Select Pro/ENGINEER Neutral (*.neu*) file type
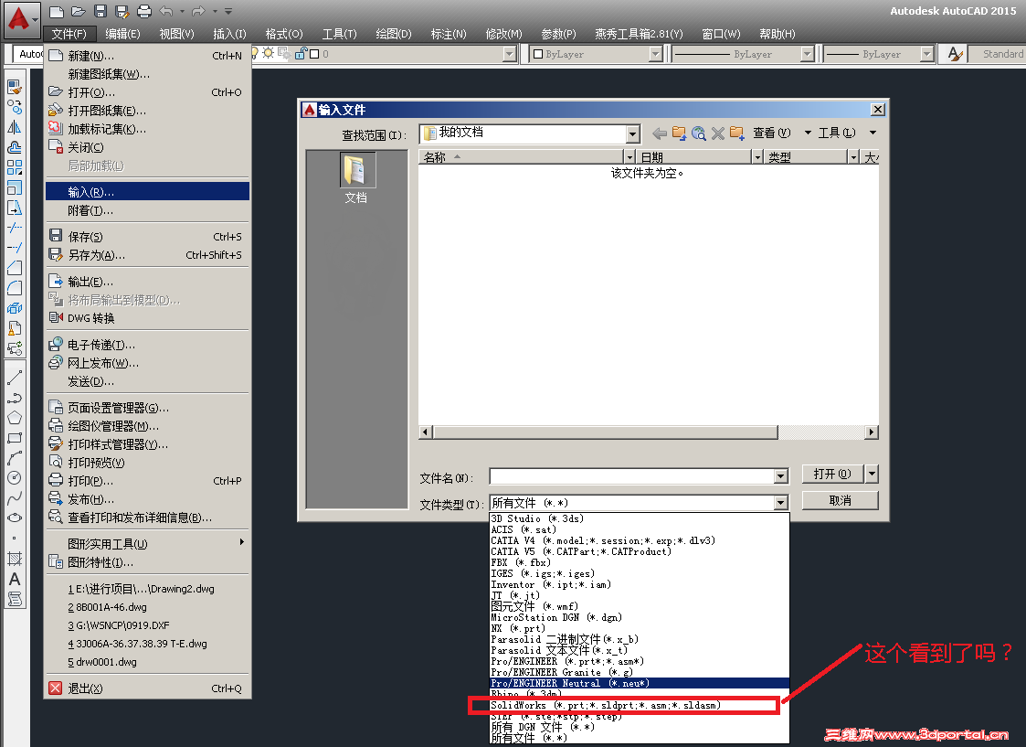The image size is (1026, 747). coord(640,683)
